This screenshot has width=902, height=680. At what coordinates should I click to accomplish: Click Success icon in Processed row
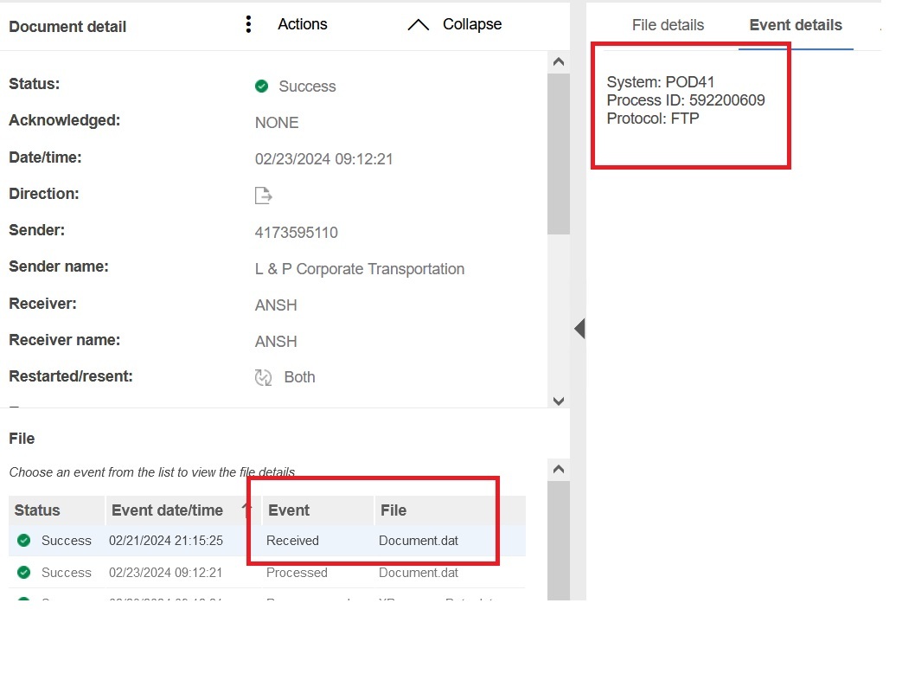click(24, 573)
